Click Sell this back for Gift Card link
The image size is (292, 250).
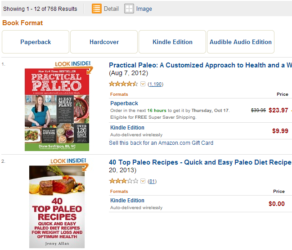161,143
